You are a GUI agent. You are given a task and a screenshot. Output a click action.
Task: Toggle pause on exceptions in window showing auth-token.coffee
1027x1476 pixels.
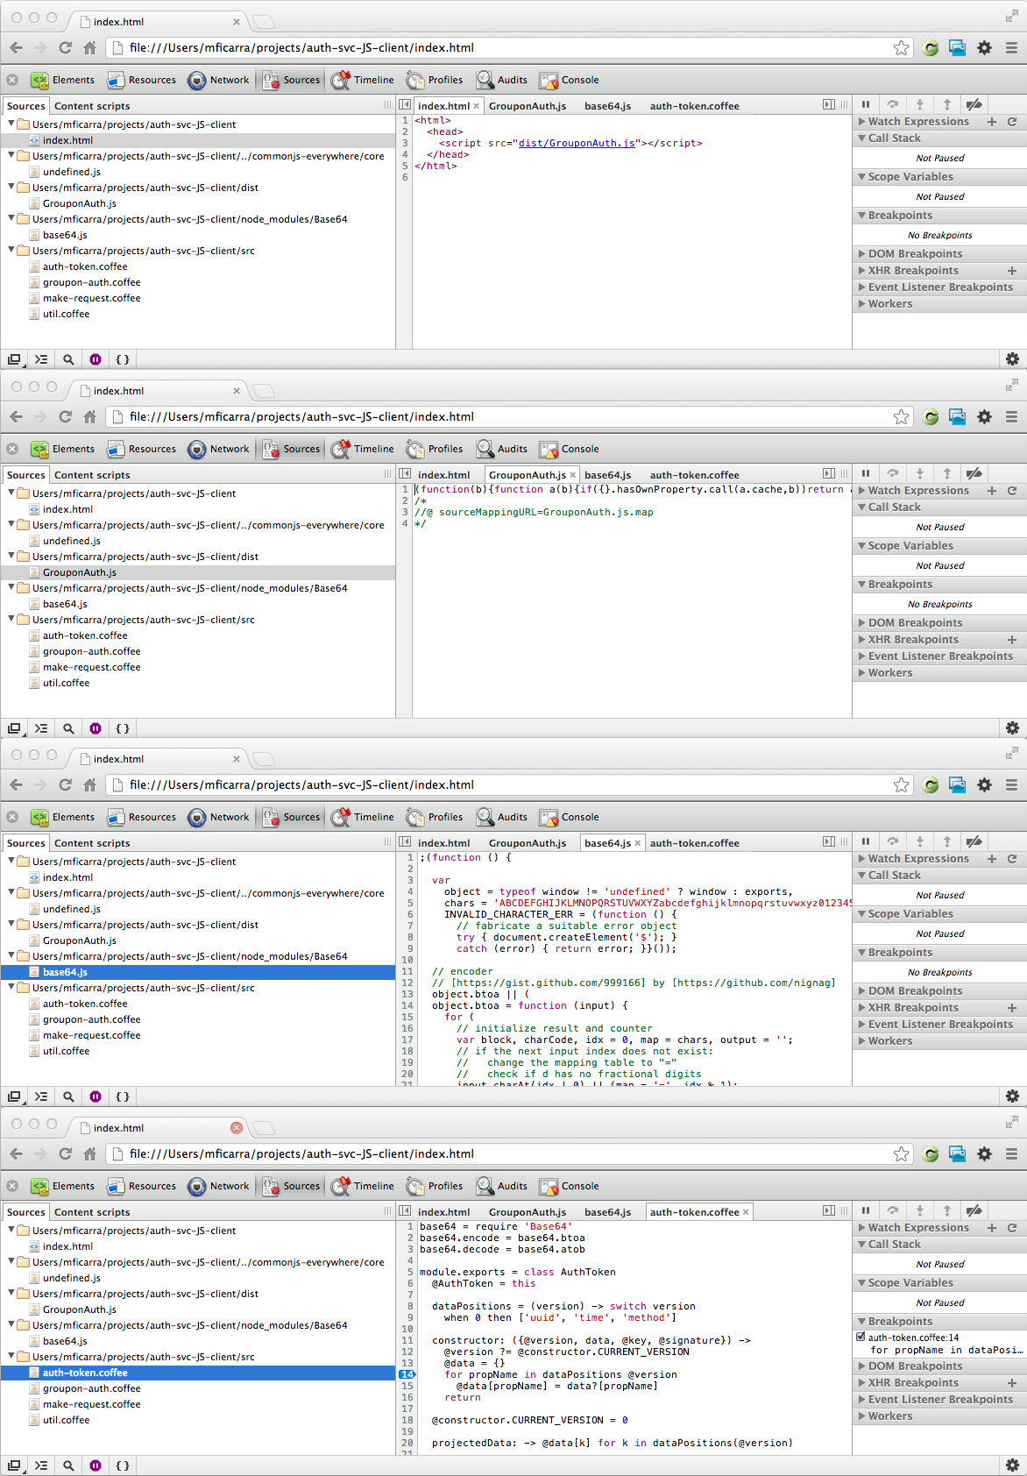96,1465
